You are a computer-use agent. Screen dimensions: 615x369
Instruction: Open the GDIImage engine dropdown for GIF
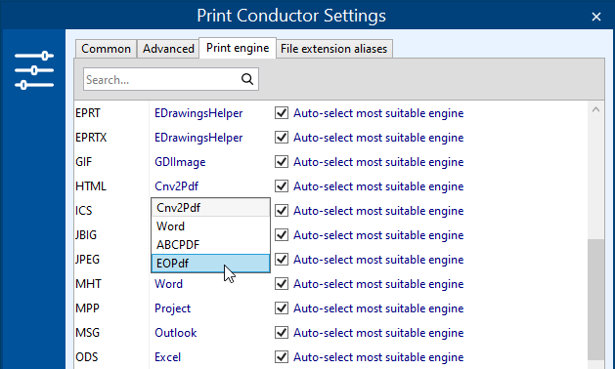click(x=180, y=162)
